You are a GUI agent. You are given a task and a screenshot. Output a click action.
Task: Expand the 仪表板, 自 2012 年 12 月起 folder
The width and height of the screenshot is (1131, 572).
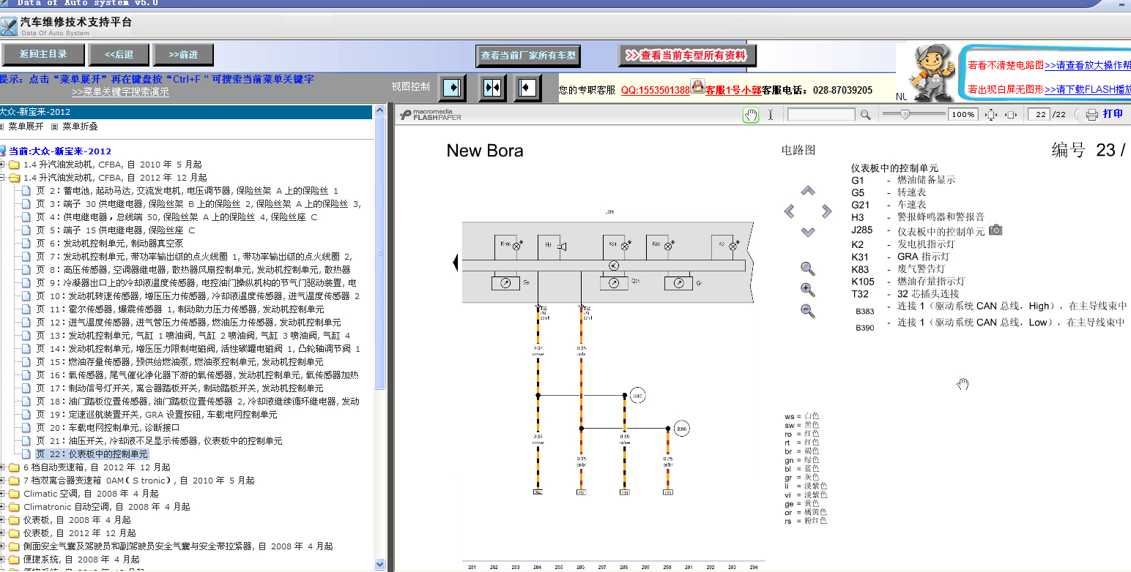click(x=2, y=533)
